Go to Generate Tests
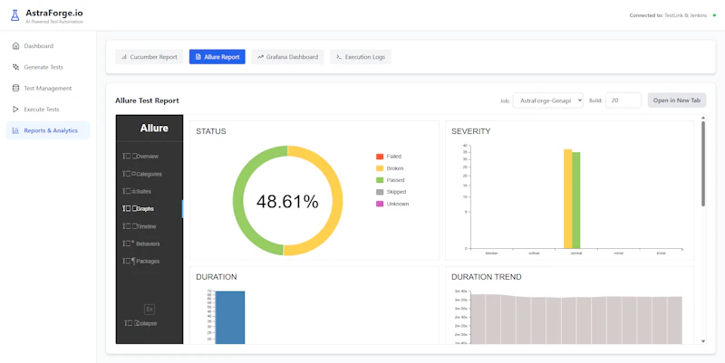This screenshot has height=363, width=725. (x=48, y=67)
